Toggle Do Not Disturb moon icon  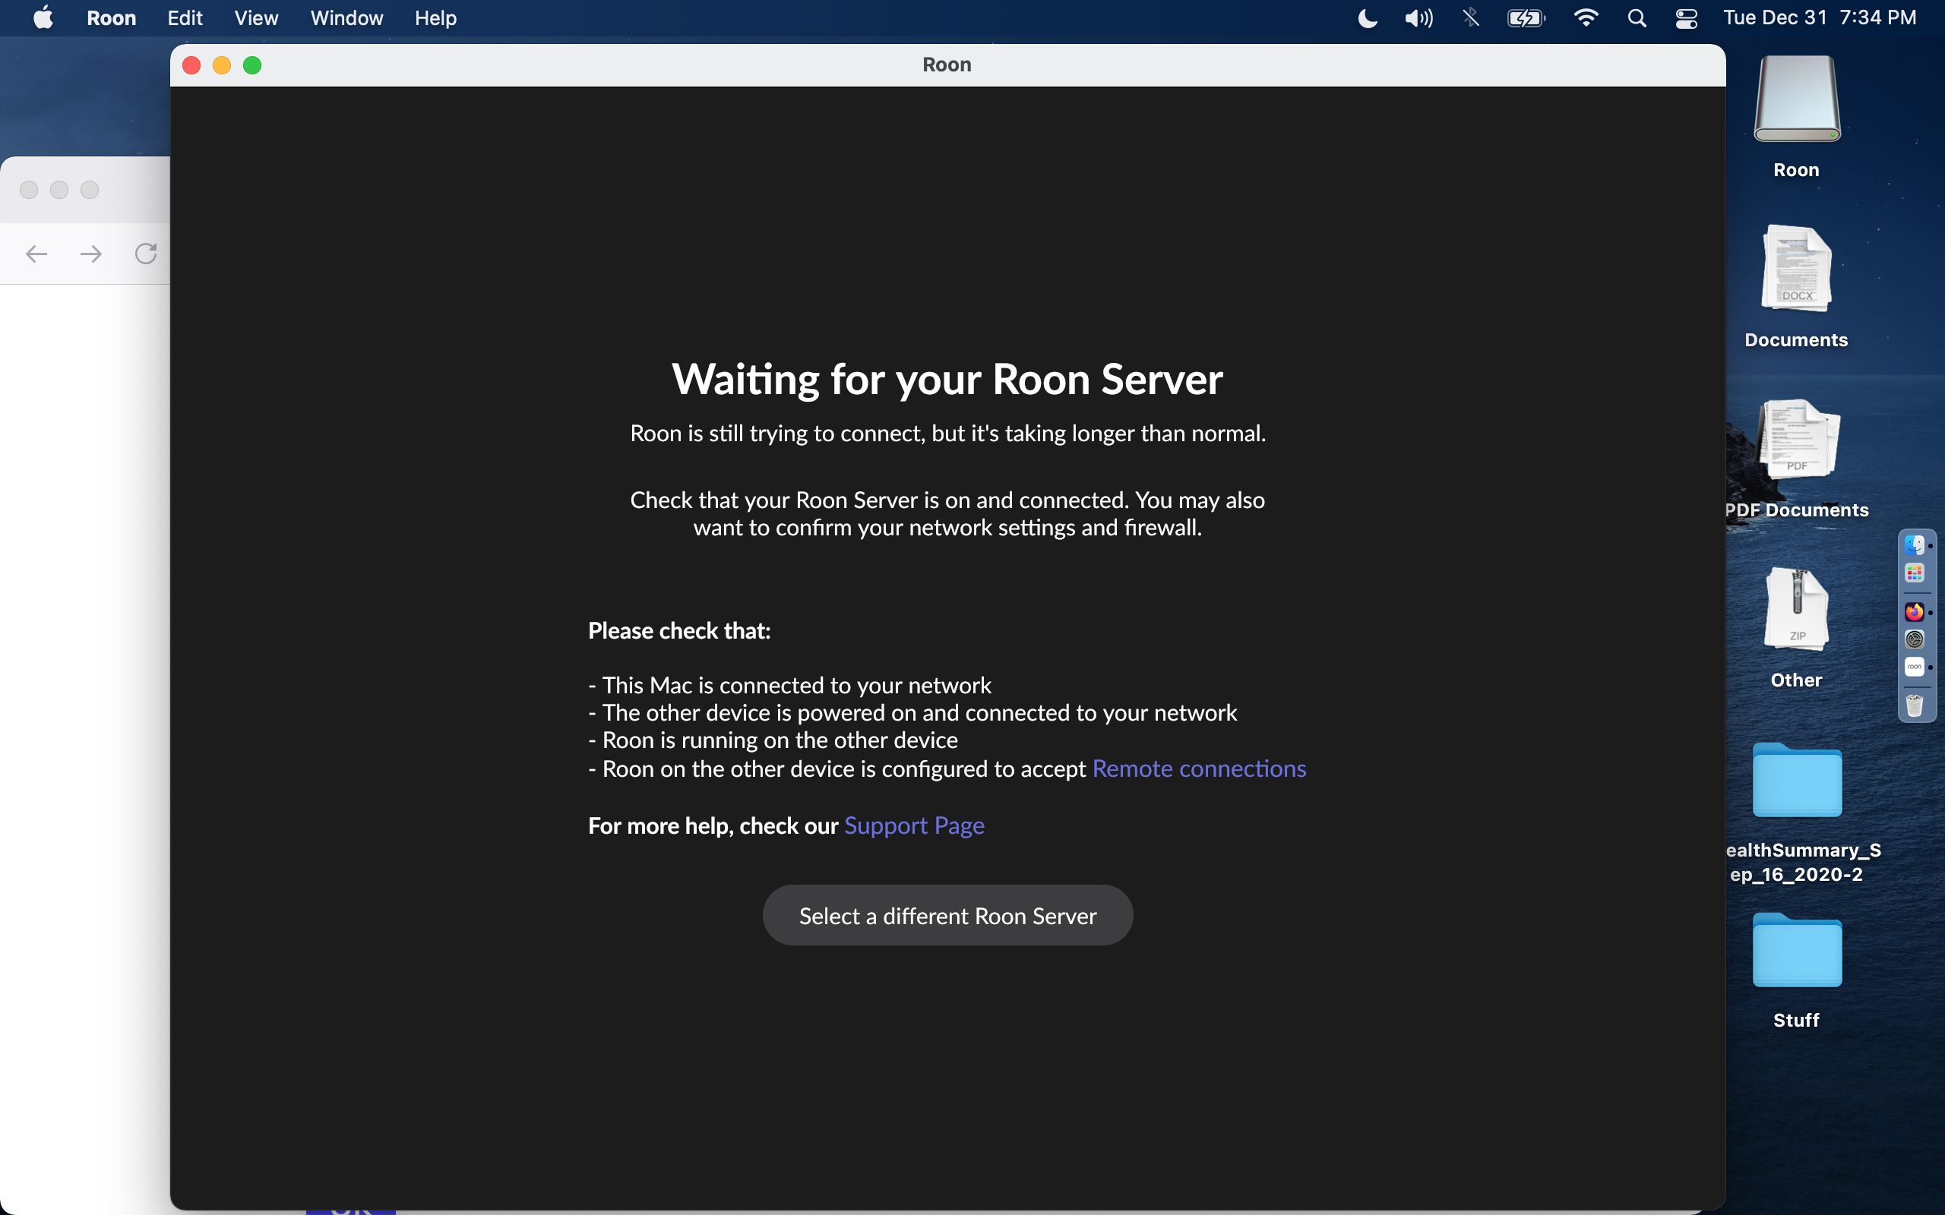[1367, 17]
